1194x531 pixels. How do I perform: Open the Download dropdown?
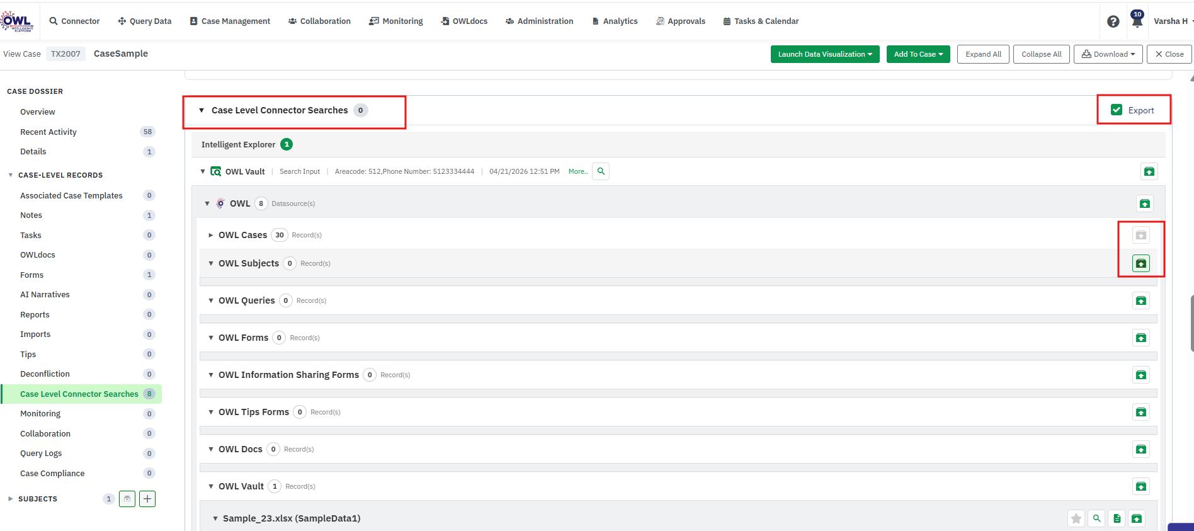pyautogui.click(x=1108, y=54)
